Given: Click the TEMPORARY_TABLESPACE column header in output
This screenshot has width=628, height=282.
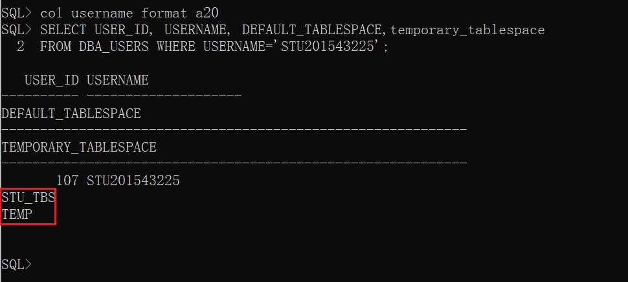Looking at the screenshot, I should [x=79, y=147].
